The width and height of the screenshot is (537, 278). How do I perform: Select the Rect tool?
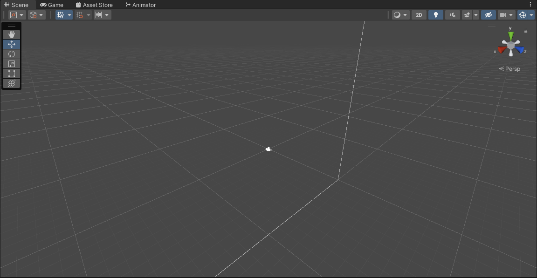[11, 74]
